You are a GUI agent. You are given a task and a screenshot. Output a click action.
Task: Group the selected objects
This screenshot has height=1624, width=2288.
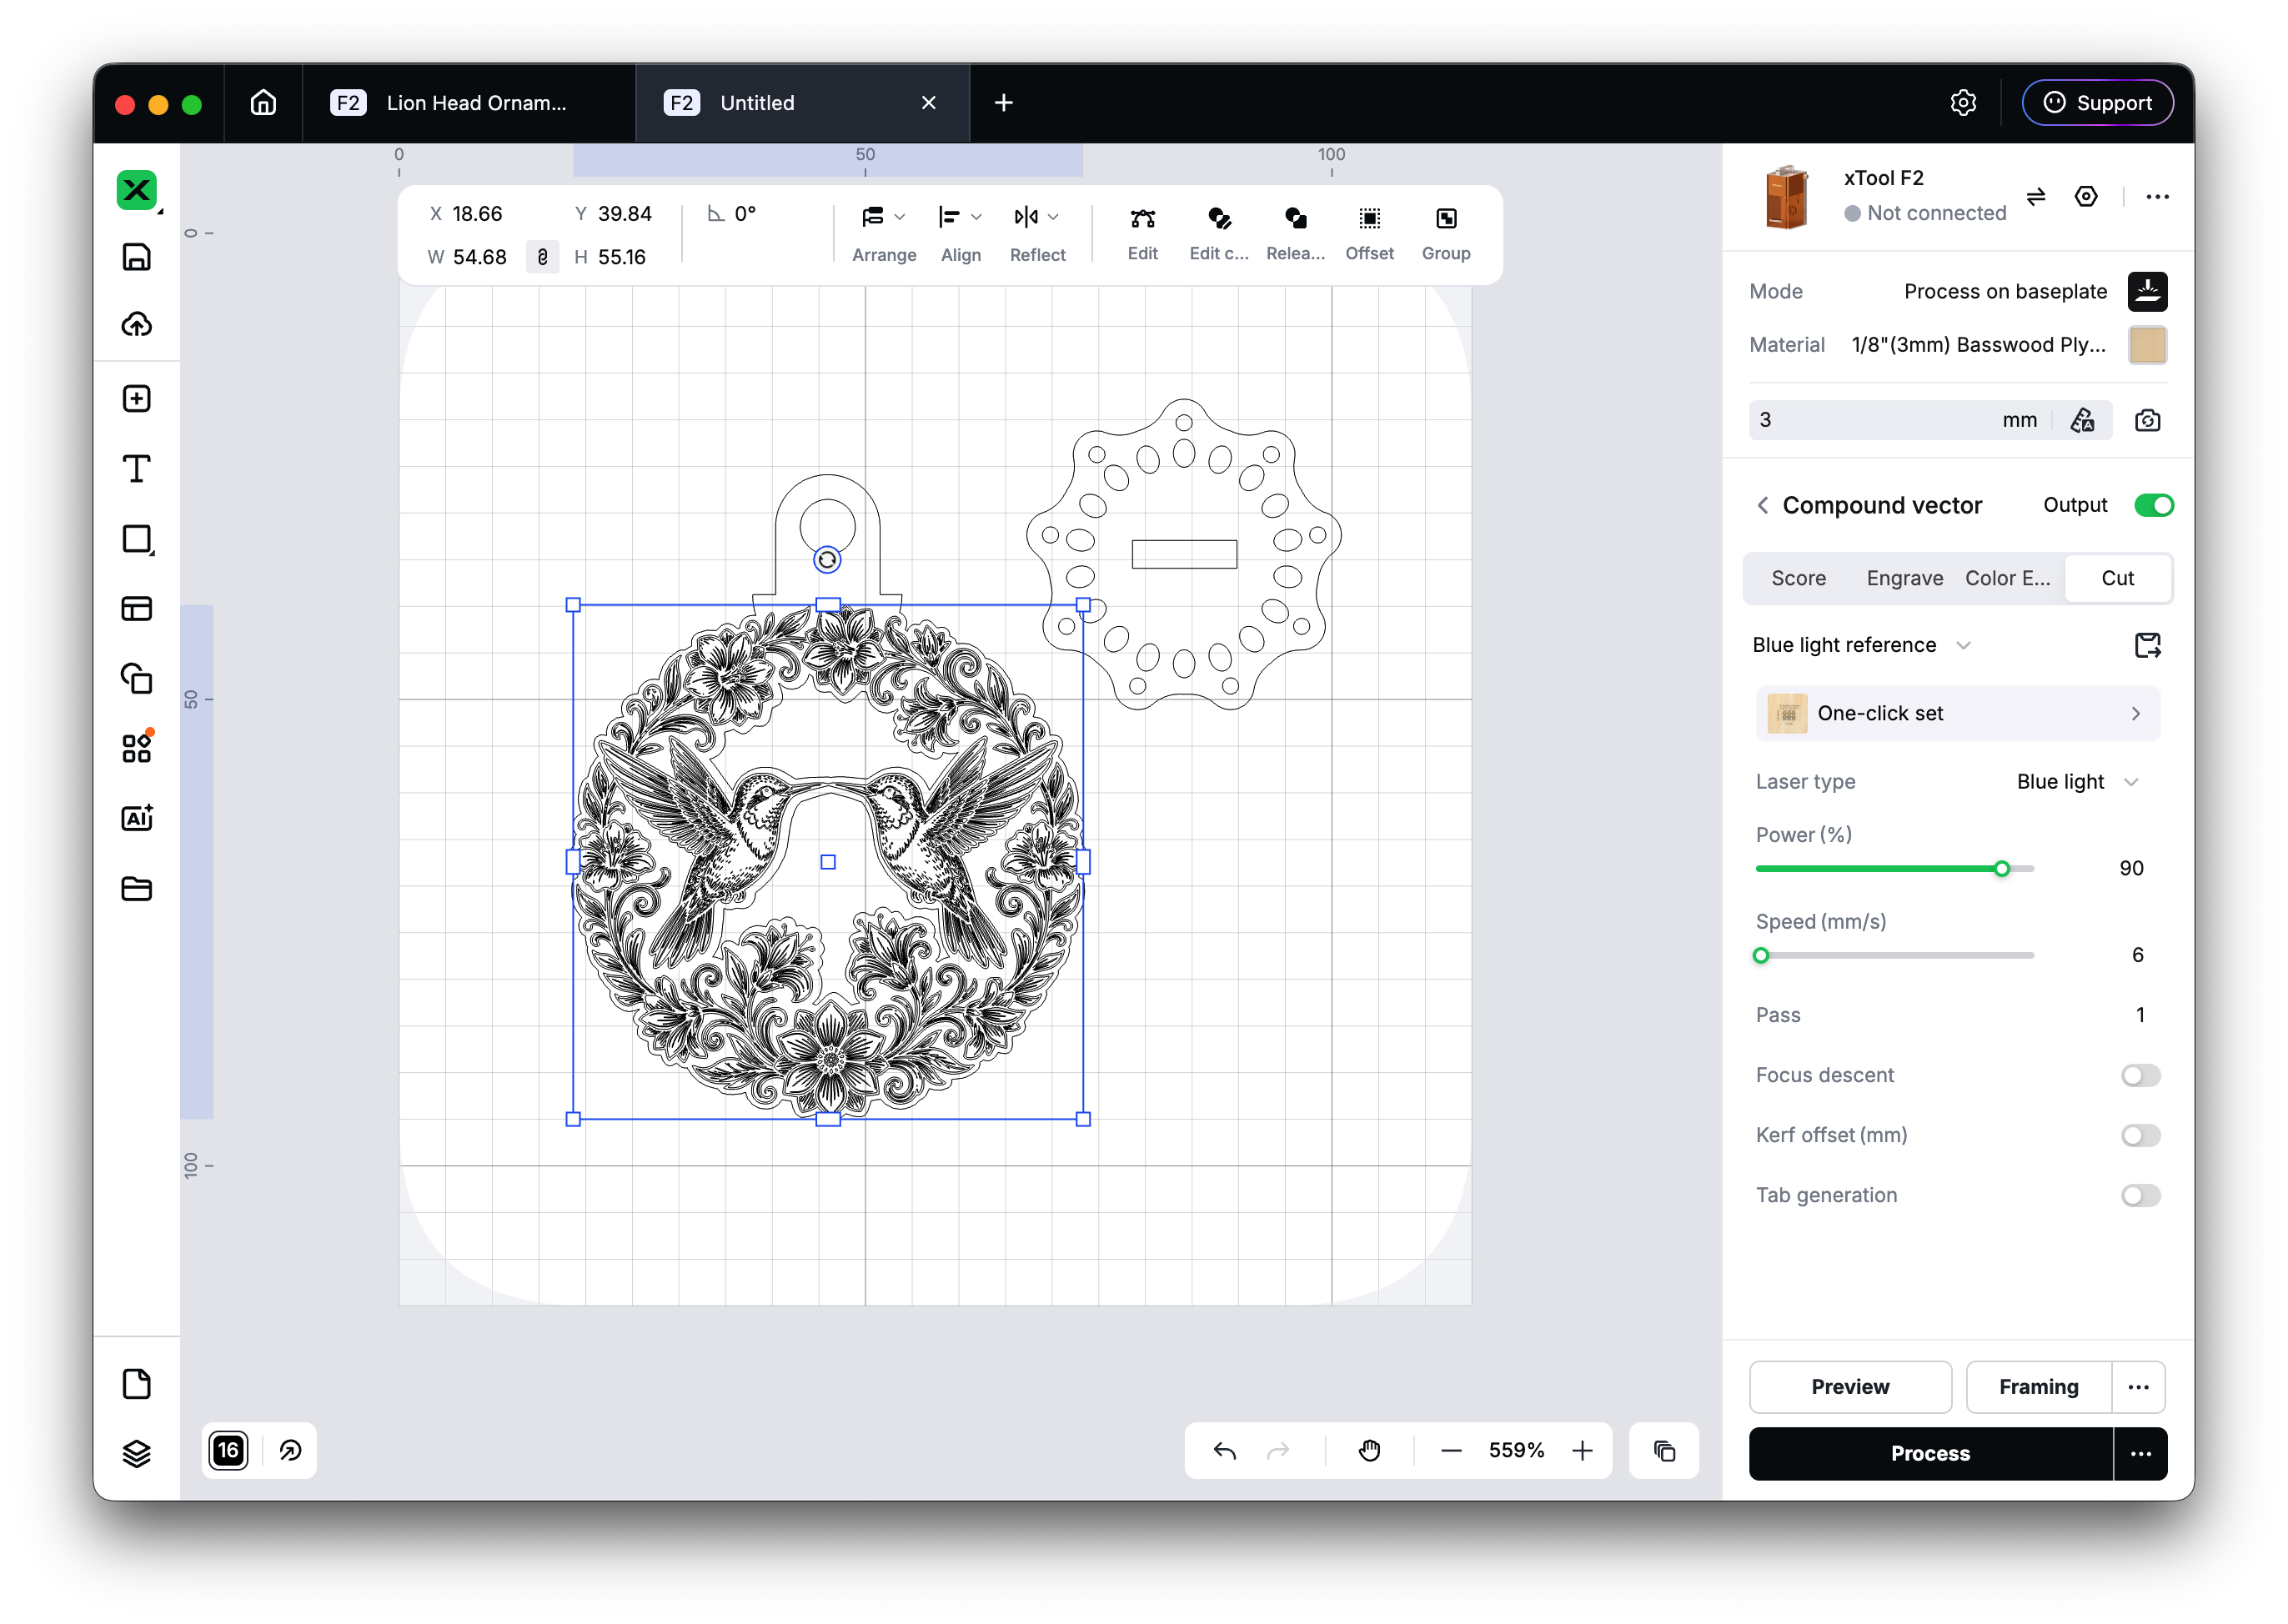pyautogui.click(x=1446, y=234)
